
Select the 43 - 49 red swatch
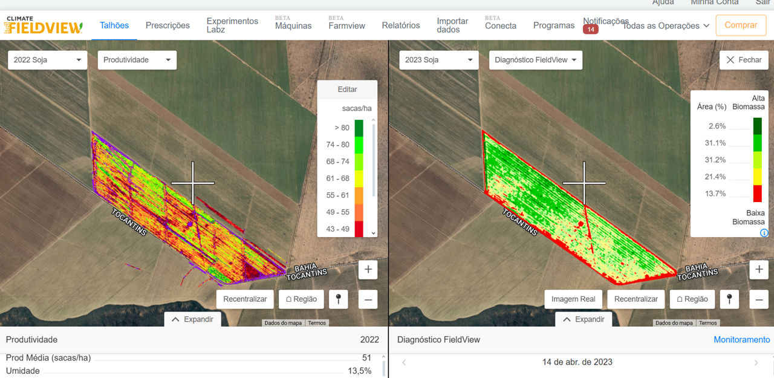[359, 229]
